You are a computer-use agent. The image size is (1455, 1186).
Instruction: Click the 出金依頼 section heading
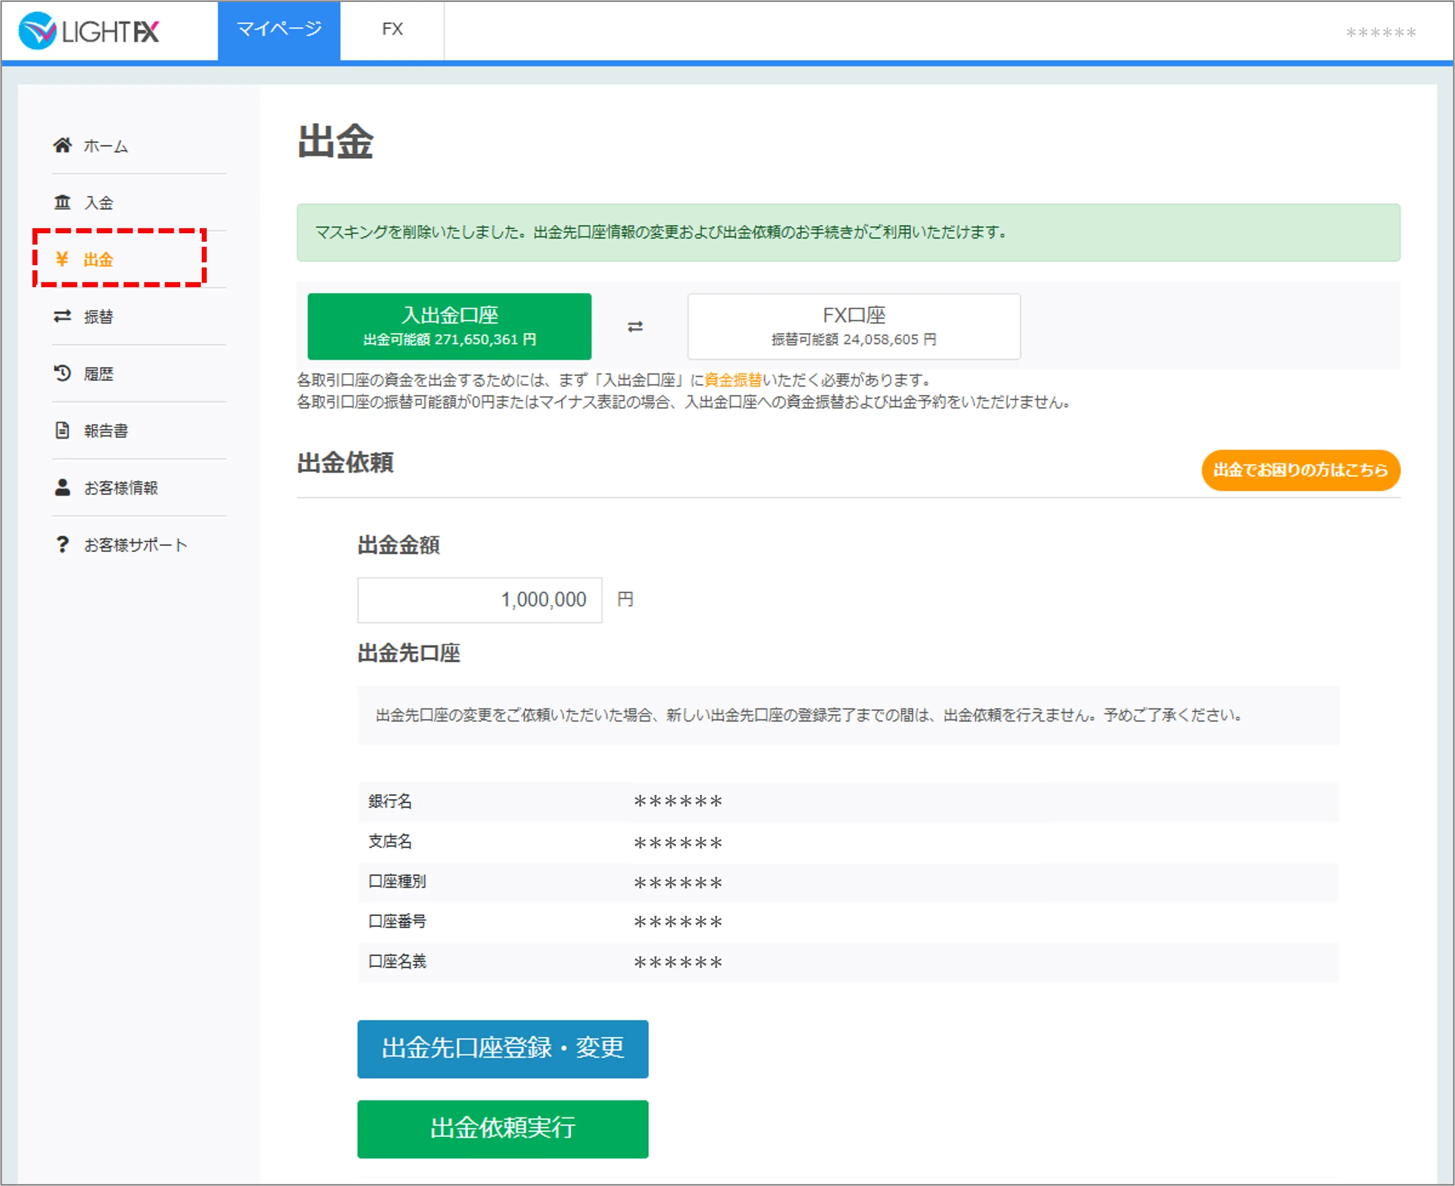[x=345, y=463]
